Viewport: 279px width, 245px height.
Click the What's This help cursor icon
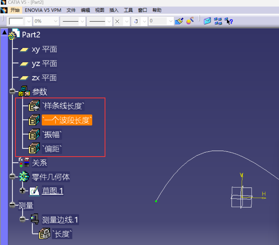coord(229,21)
